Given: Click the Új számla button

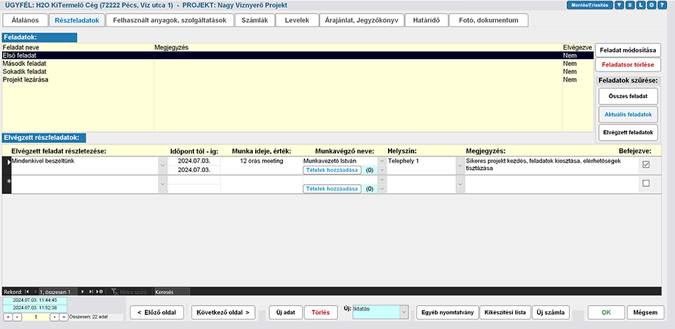Looking at the screenshot, I should click(x=551, y=312).
